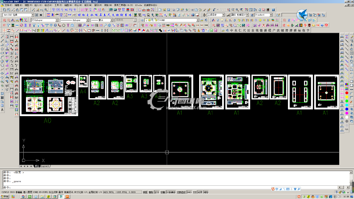The image size is (354, 199).
Task: Open the 副本 机械设计 dimension style dropdown
Action: point(240,15)
